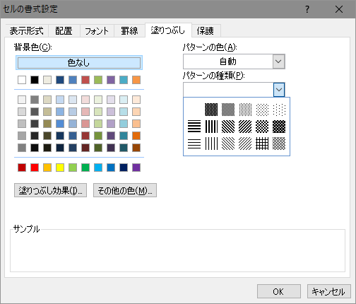Image resolution: width=356 pixels, height=304 pixels.
Task: Open help with the question mark button
Action: [307, 9]
